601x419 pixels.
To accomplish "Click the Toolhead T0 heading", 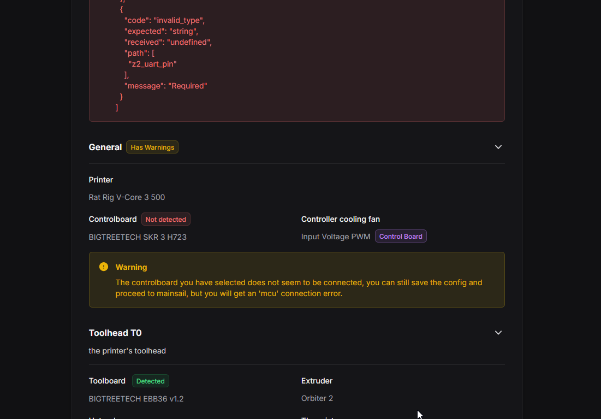I will 115,333.
